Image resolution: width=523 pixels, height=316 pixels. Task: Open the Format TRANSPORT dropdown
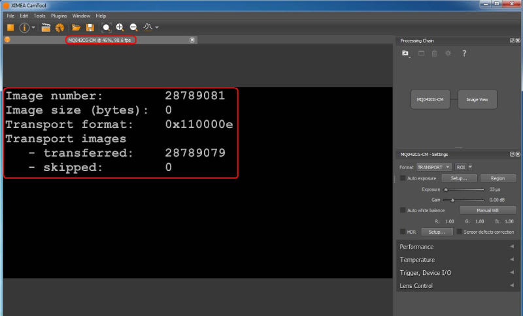coord(435,167)
